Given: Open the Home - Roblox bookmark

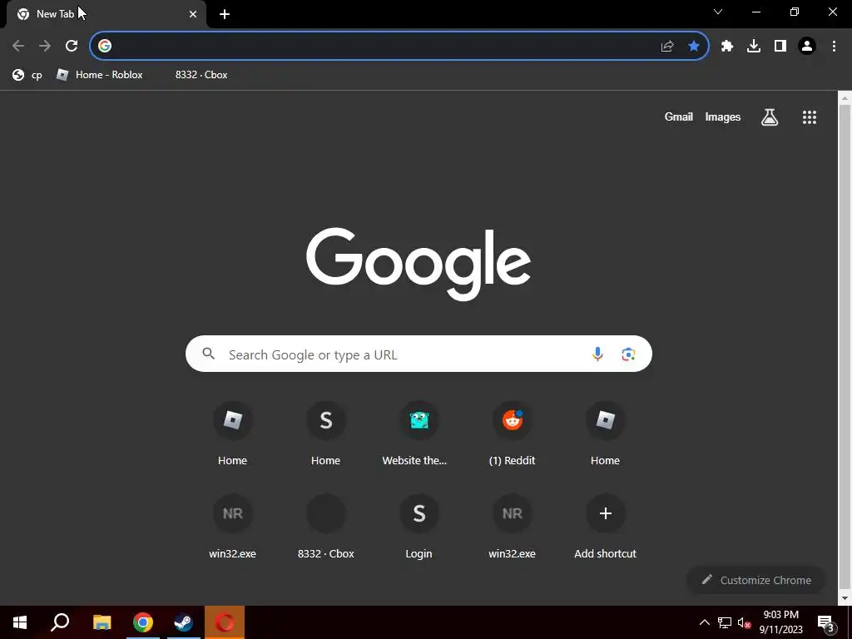Looking at the screenshot, I should (x=100, y=75).
